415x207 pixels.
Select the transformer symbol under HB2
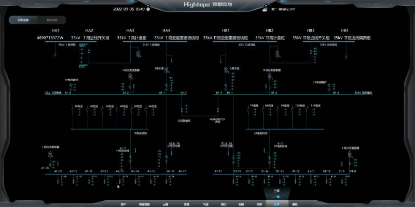(x=278, y=54)
